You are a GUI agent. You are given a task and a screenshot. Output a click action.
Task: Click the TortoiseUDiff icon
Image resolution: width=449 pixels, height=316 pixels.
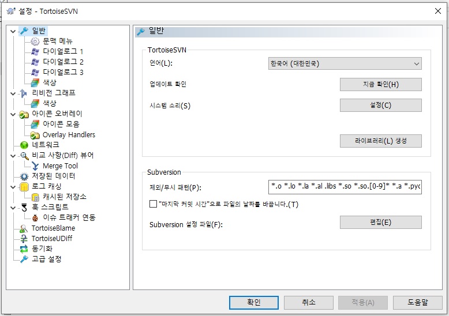(x=24, y=239)
